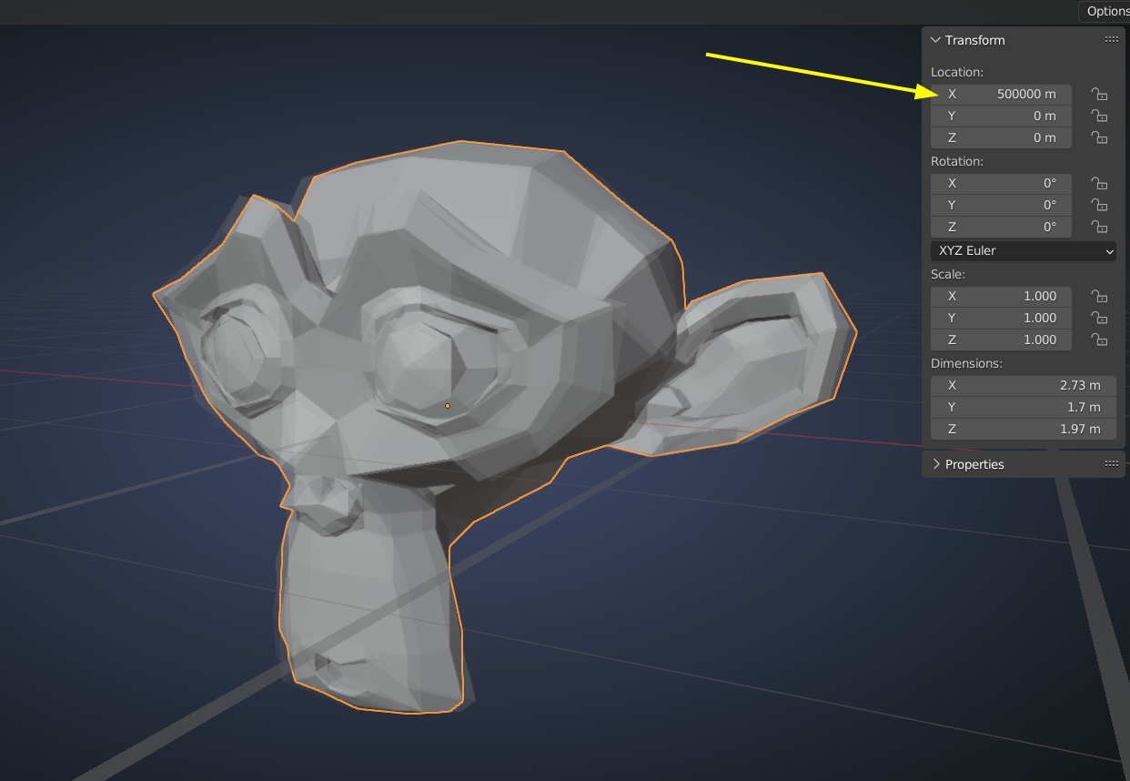Click the Location Y field
Viewport: 1130px width, 781px height.
(1001, 116)
